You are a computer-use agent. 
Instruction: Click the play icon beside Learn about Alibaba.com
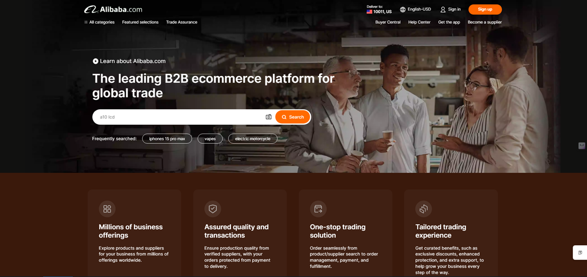[x=95, y=61]
